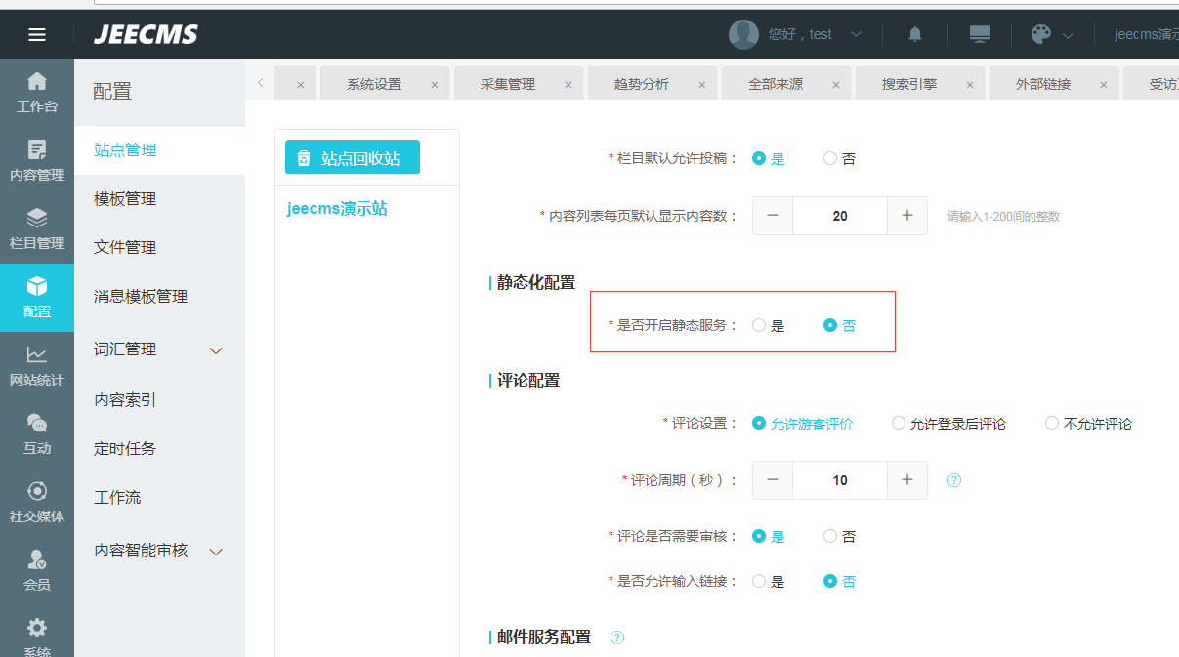Switch to the 系统设置 tab
1179x657 pixels.
click(374, 85)
